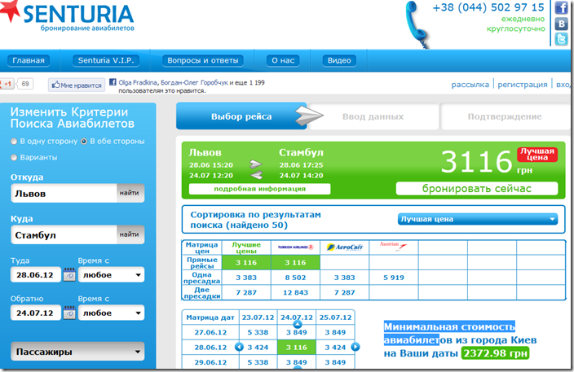
Task: Open the VKontakte social icon
Action: 562,24
